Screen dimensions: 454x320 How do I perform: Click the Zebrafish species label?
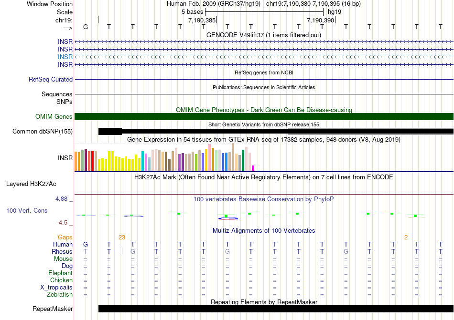pos(60,294)
